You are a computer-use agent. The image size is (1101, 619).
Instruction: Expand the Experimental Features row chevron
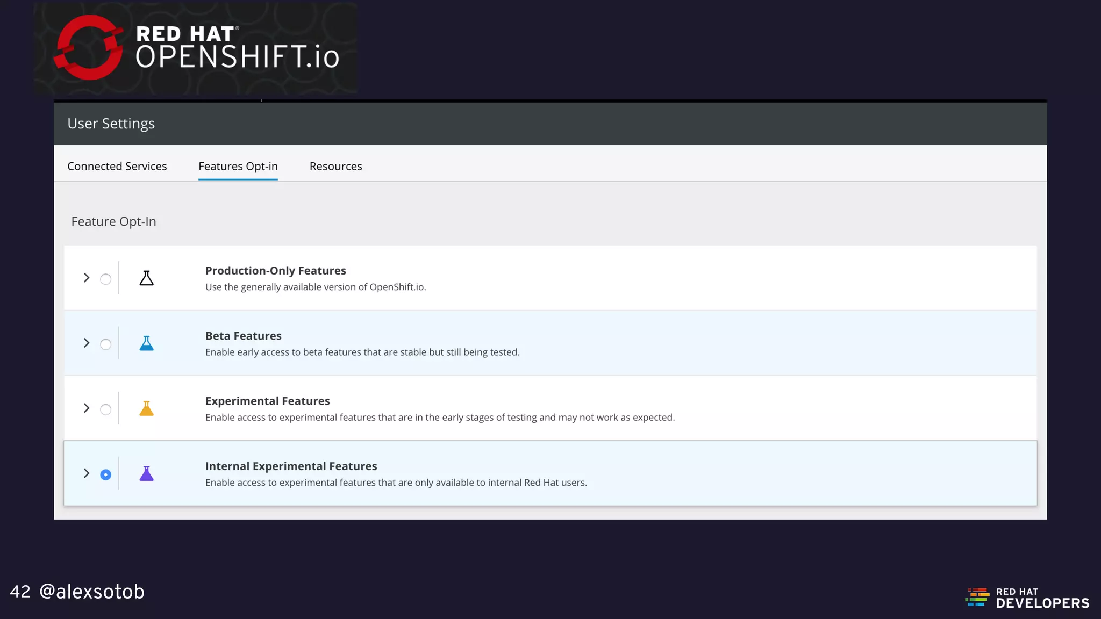click(86, 408)
